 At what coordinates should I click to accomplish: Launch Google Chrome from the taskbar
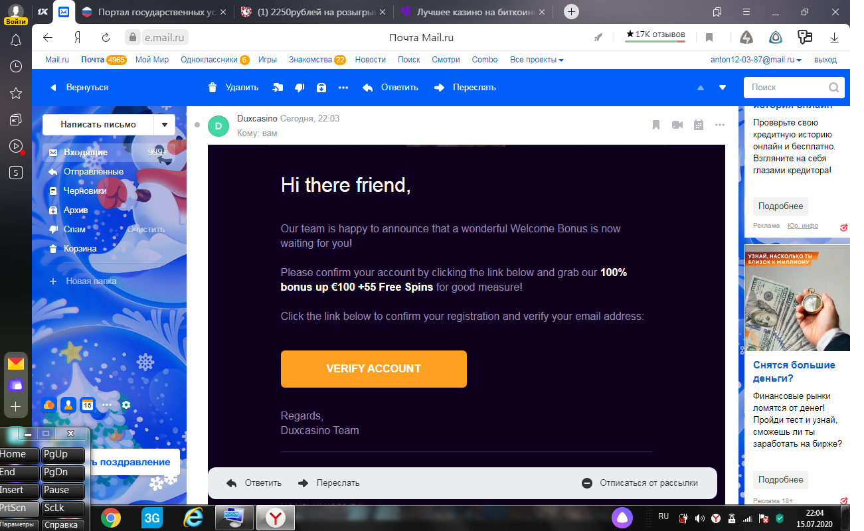tap(110, 518)
